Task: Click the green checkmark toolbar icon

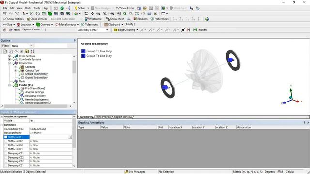Action: (x=62, y=8)
